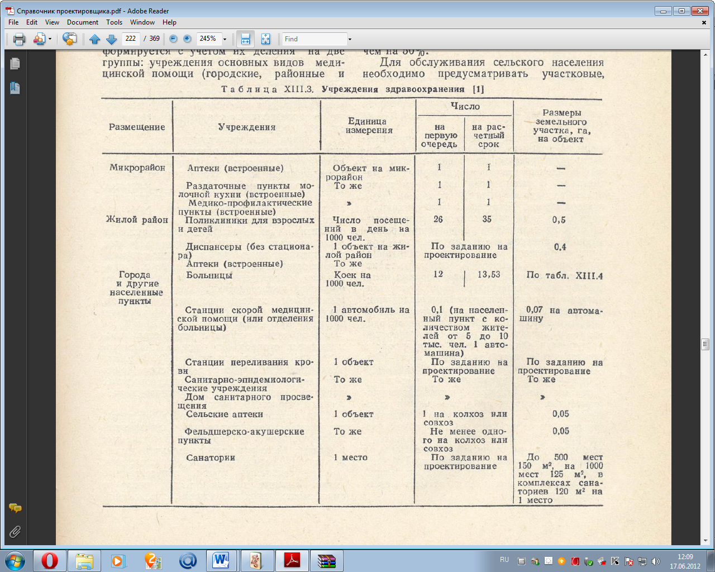The image size is (715, 572).
Task: Expand the Collaborate dropdown arrow
Action: tap(50, 39)
